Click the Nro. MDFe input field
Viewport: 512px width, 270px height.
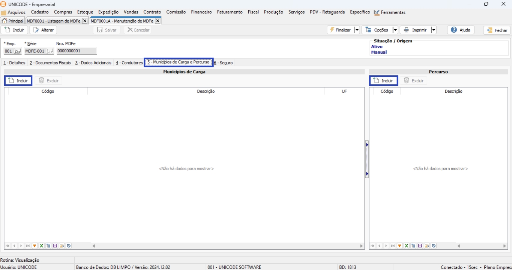pyautogui.click(x=77, y=51)
